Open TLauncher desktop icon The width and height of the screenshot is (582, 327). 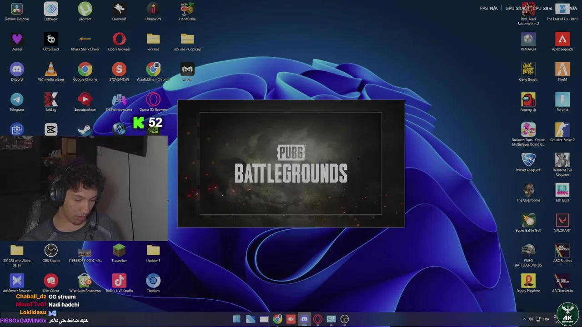pos(119,253)
